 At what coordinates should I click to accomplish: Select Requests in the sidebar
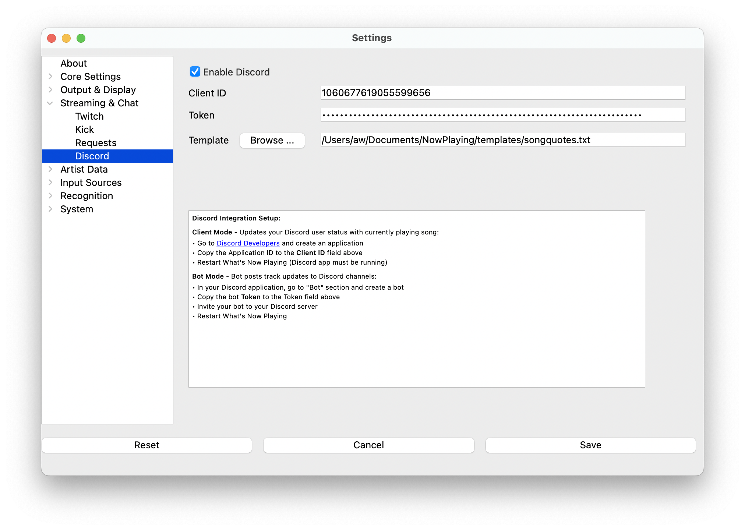(x=96, y=143)
